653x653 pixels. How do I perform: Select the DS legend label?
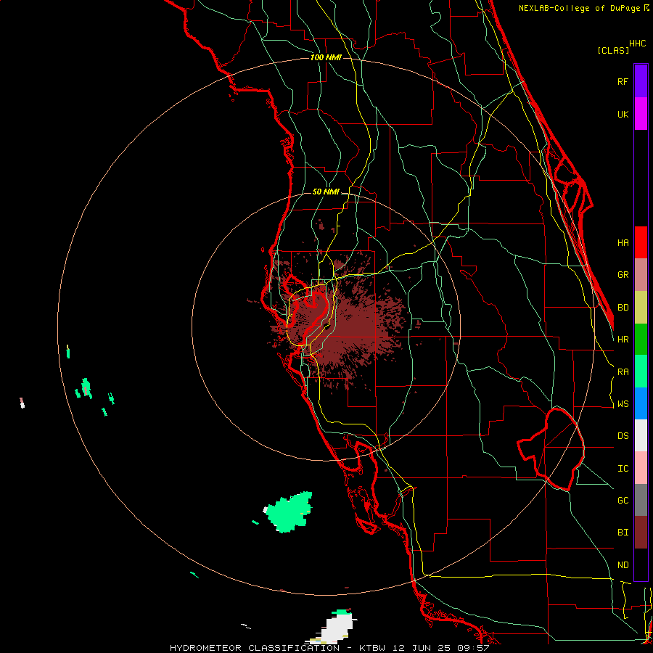(623, 436)
